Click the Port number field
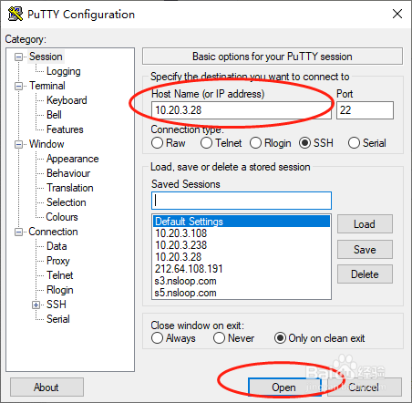This screenshot has width=412, height=403. point(365,110)
